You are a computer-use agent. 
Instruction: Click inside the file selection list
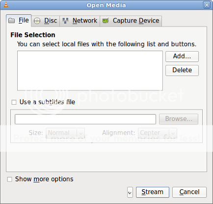click(x=90, y=71)
